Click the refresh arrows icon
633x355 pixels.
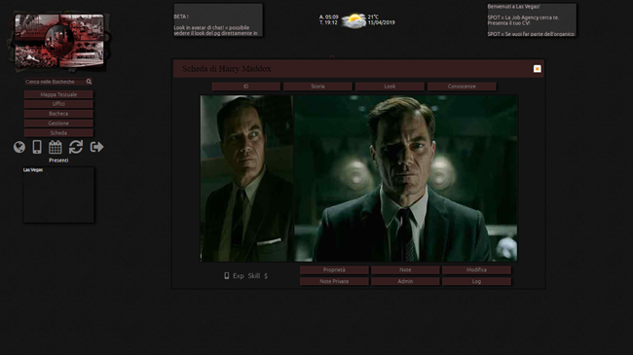coord(76,147)
